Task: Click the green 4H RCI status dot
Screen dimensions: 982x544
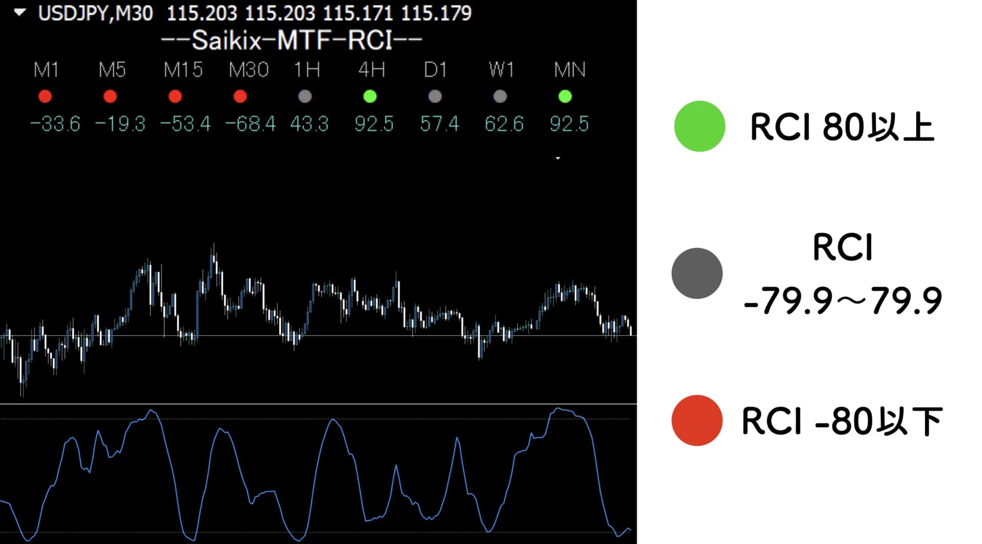Action: point(370,95)
